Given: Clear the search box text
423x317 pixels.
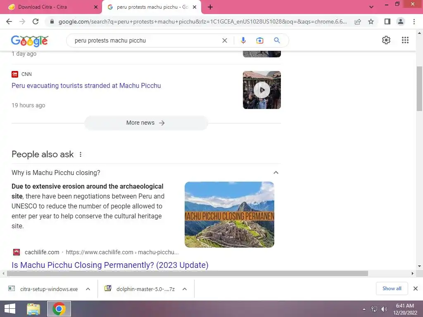Looking at the screenshot, I should pyautogui.click(x=224, y=40).
